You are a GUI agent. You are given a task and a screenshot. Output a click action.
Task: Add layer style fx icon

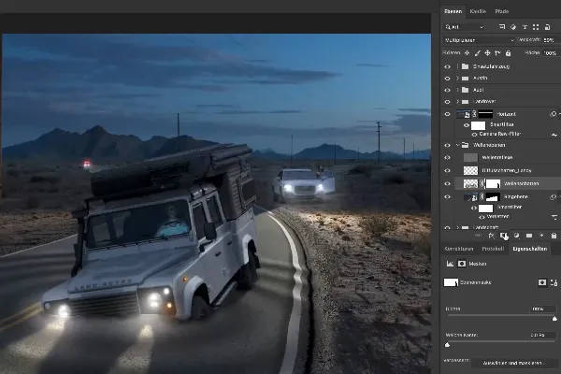click(491, 236)
